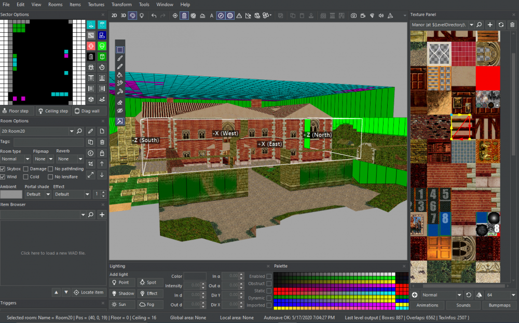Select the brush tool in viewport toolbar
Screen dimensions: 519x323
[x=120, y=58]
